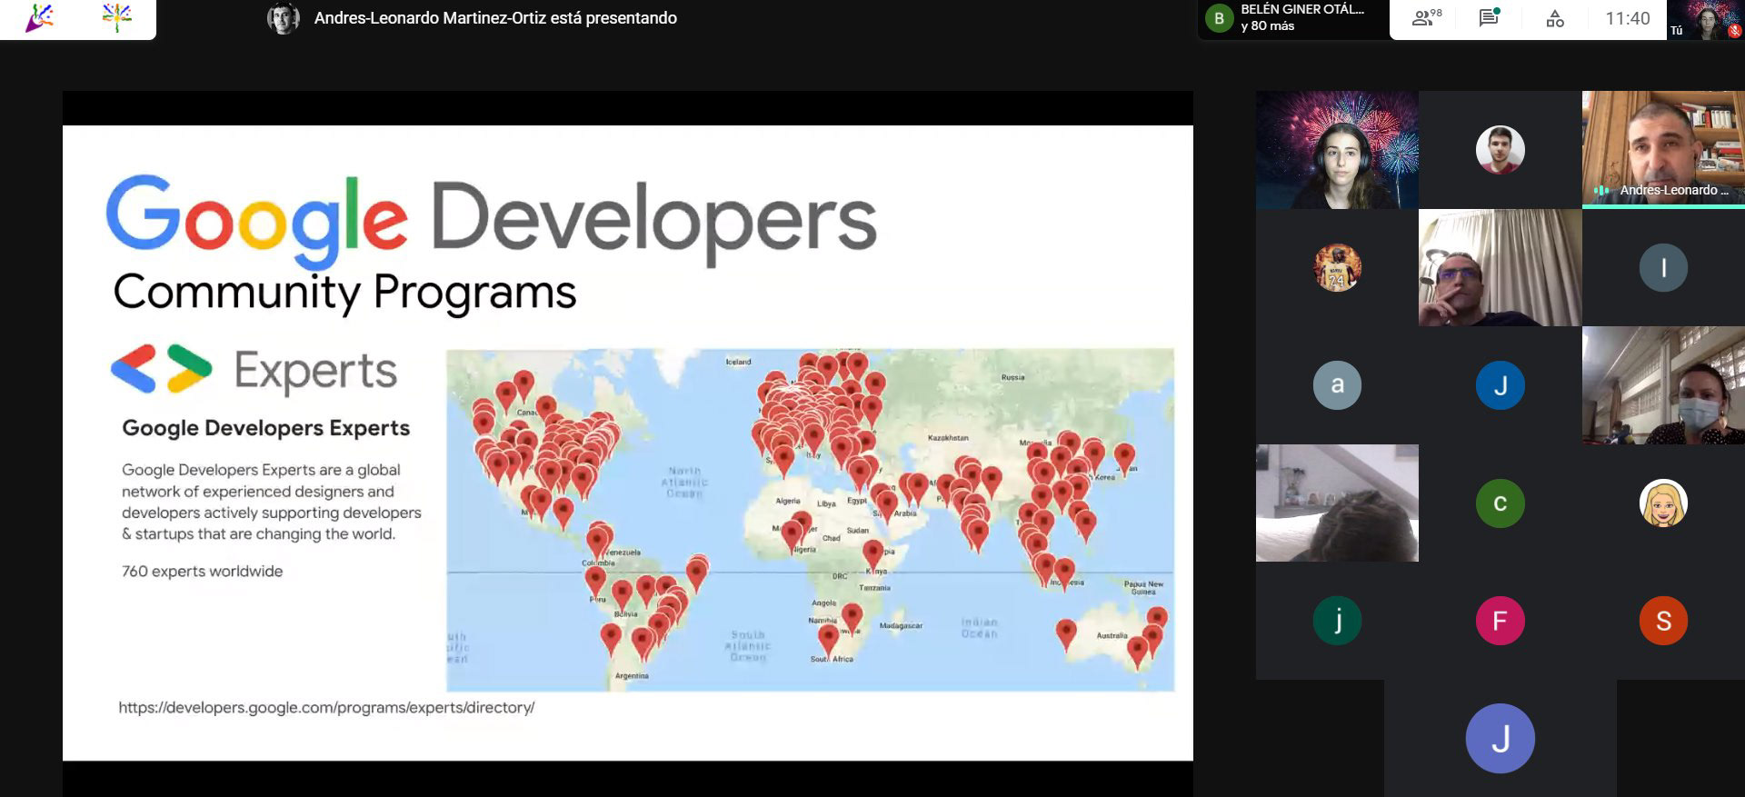Click 'BELÉN GINER OTÁL... y 80 más' label

click(x=1301, y=17)
